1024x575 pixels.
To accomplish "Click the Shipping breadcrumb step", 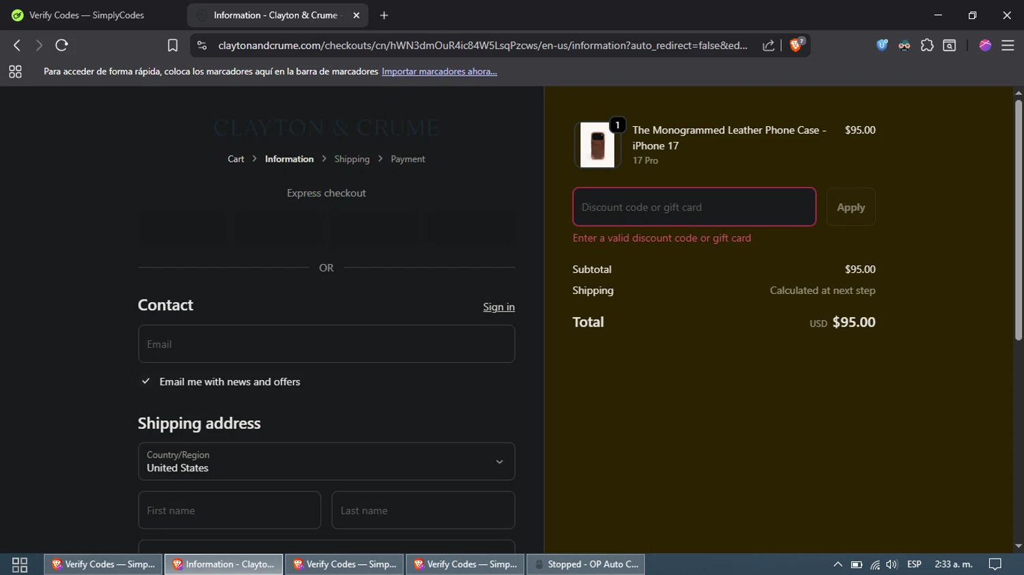I will 352,159.
